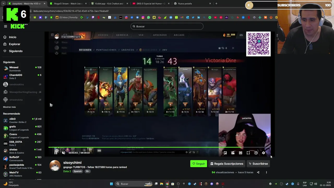The width and height of the screenshot is (334, 188).
Task: Open the hamburger sidebar menu
Action: point(5,26)
